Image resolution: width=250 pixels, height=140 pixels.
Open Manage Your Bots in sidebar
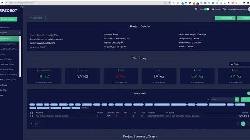[8, 80]
